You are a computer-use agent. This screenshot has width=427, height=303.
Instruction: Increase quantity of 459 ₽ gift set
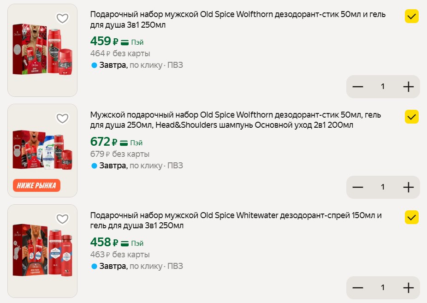click(x=408, y=87)
